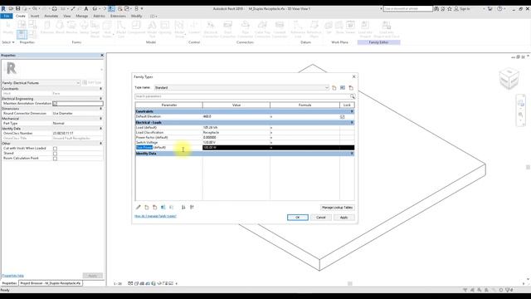Screen dimensions: 531x299
Task: Toggle the Cut with Voids When Loaded checkbox
Action: [x=55, y=149]
